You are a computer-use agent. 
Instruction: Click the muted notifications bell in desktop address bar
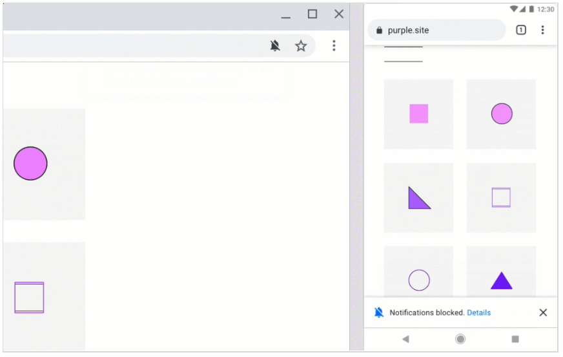pyautogui.click(x=275, y=46)
